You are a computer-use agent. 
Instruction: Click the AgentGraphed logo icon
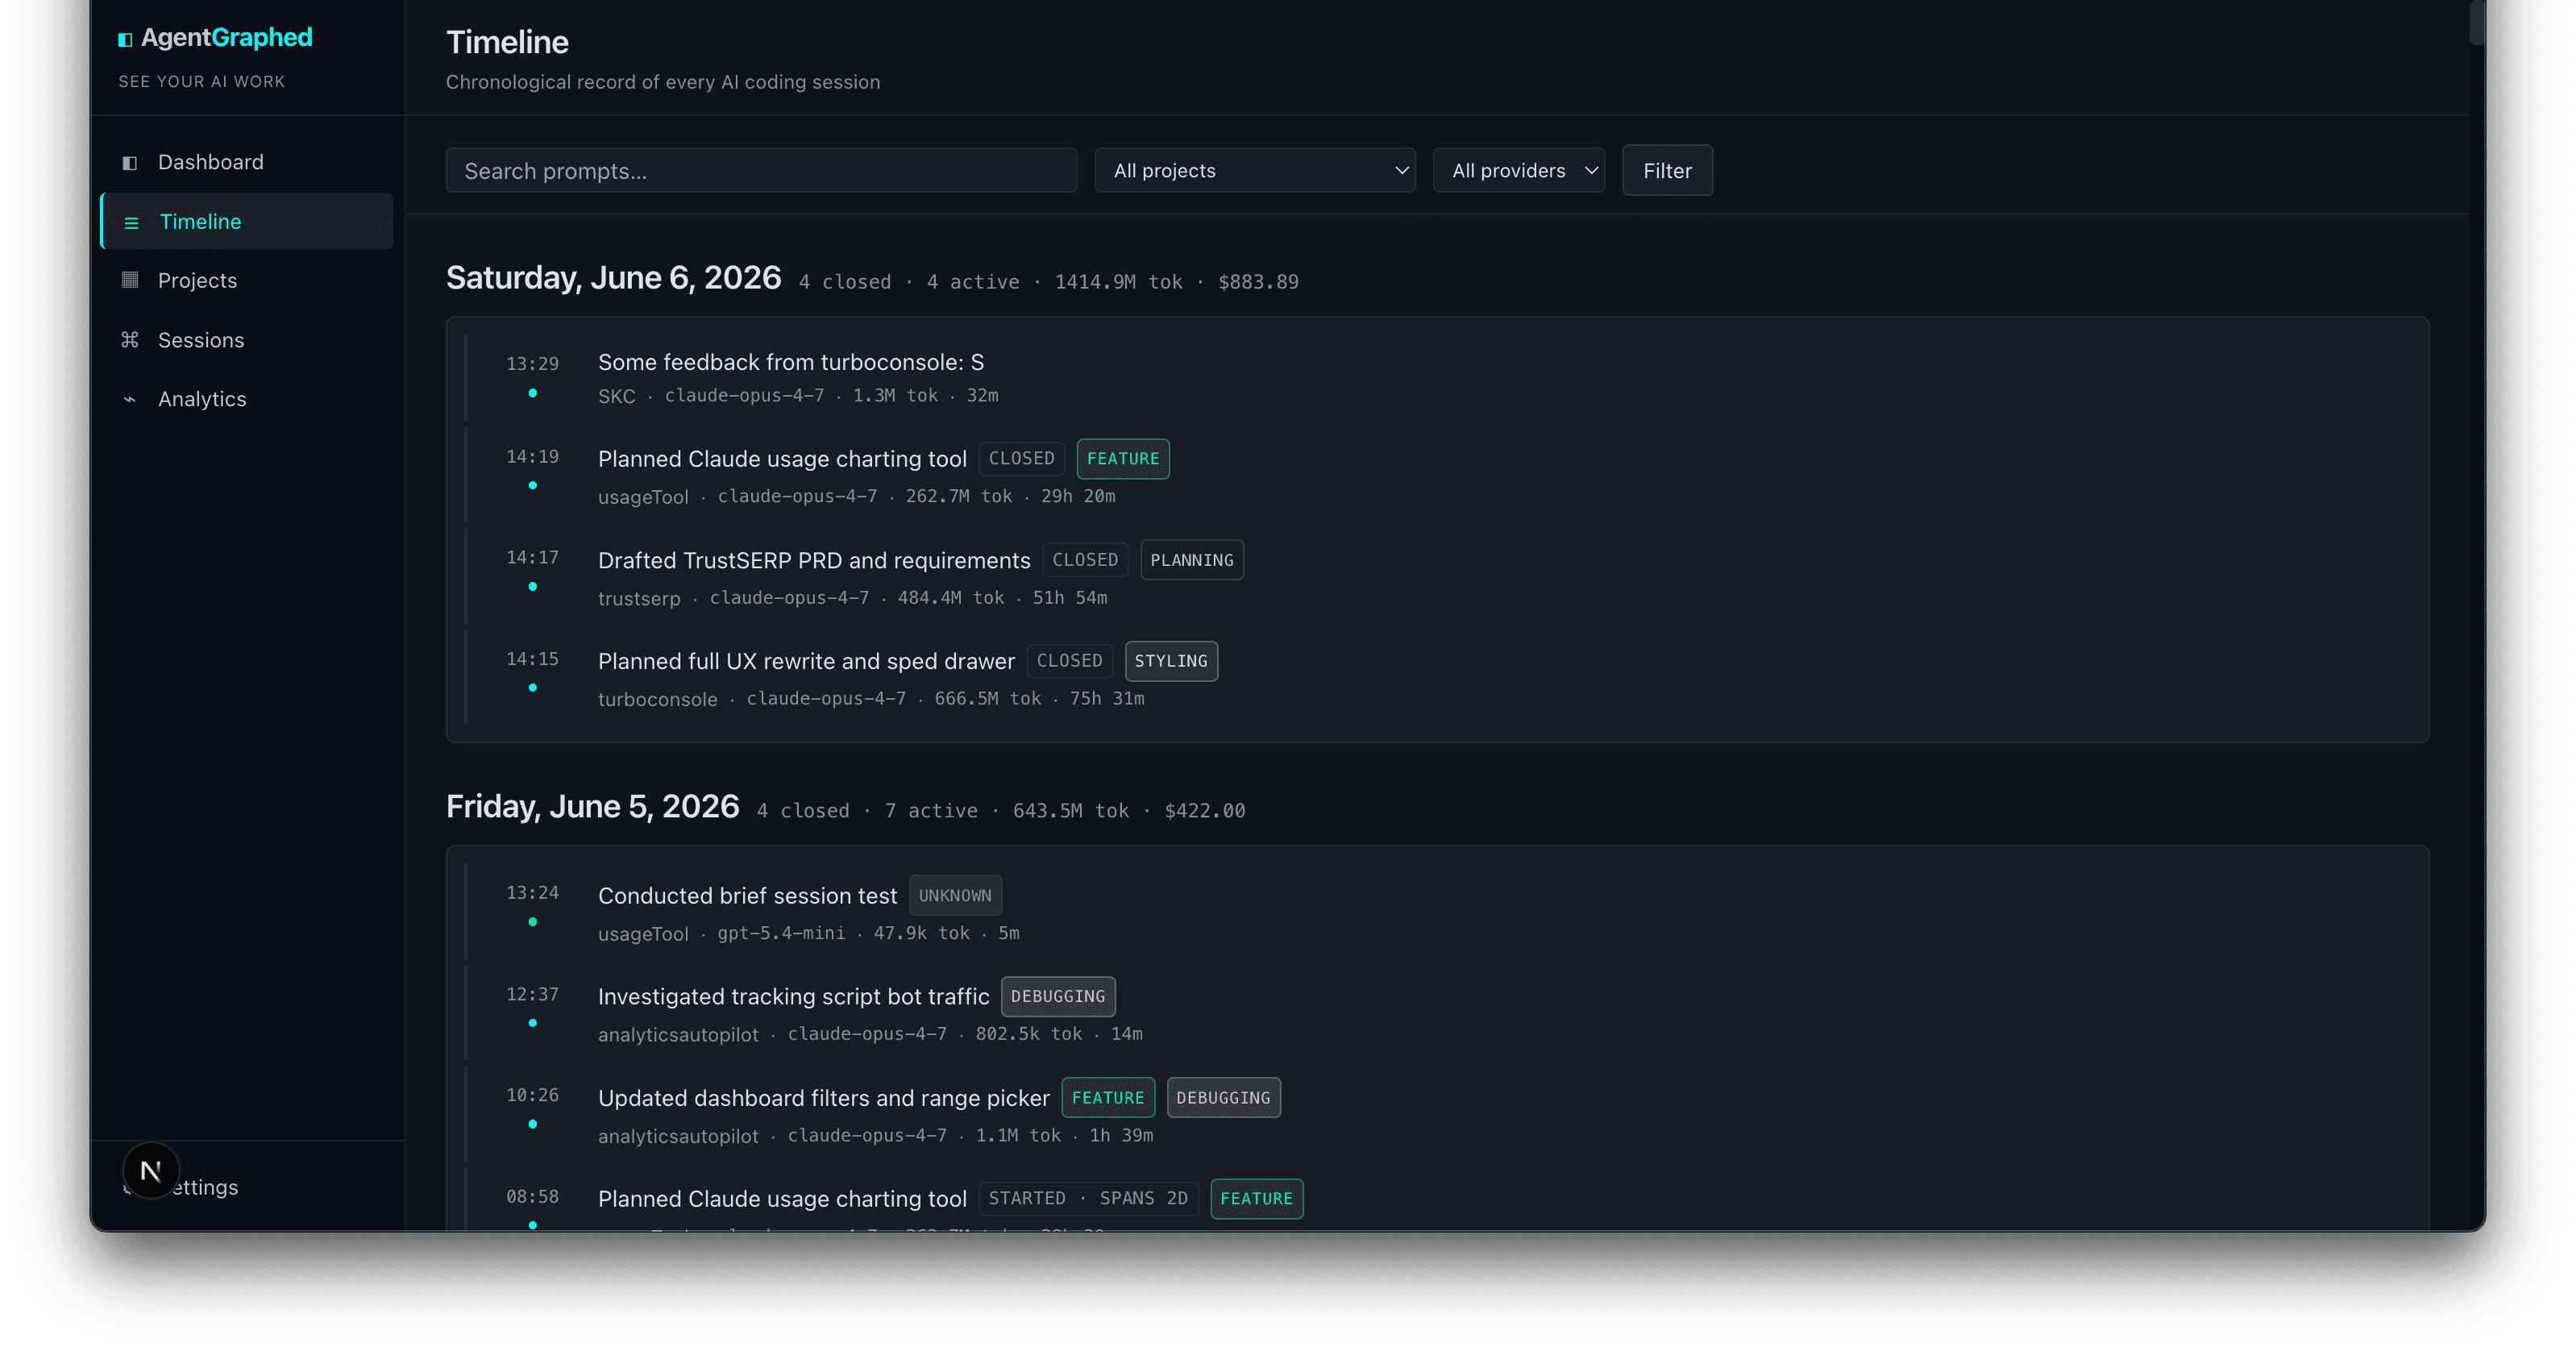click(125, 39)
